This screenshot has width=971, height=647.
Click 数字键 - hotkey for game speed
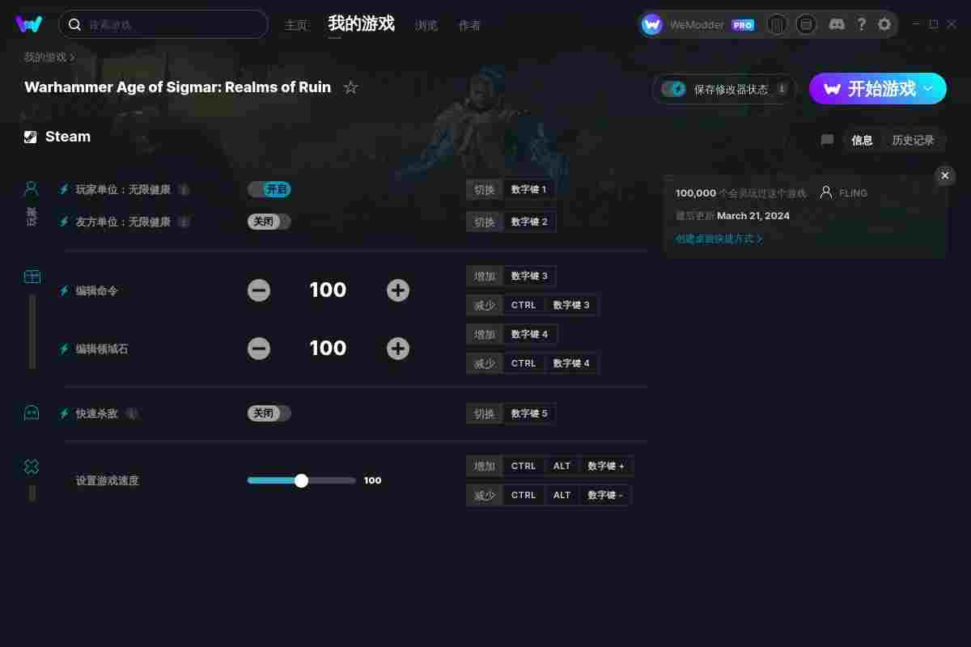pyautogui.click(x=605, y=495)
